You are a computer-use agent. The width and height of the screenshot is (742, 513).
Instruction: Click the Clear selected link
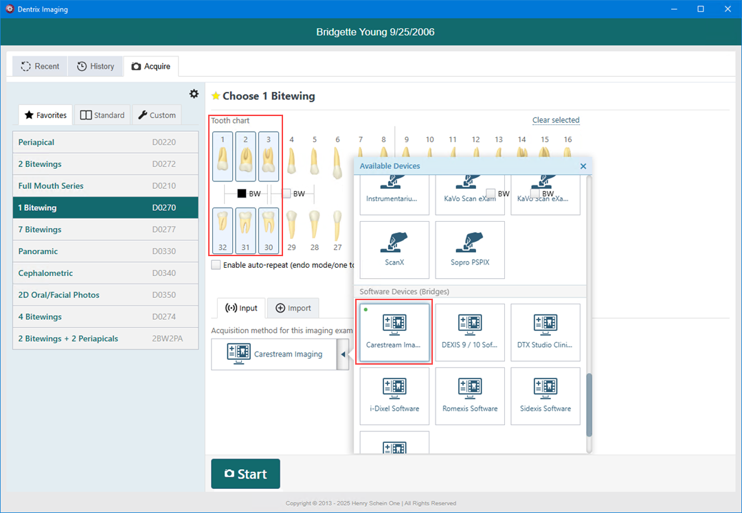555,120
